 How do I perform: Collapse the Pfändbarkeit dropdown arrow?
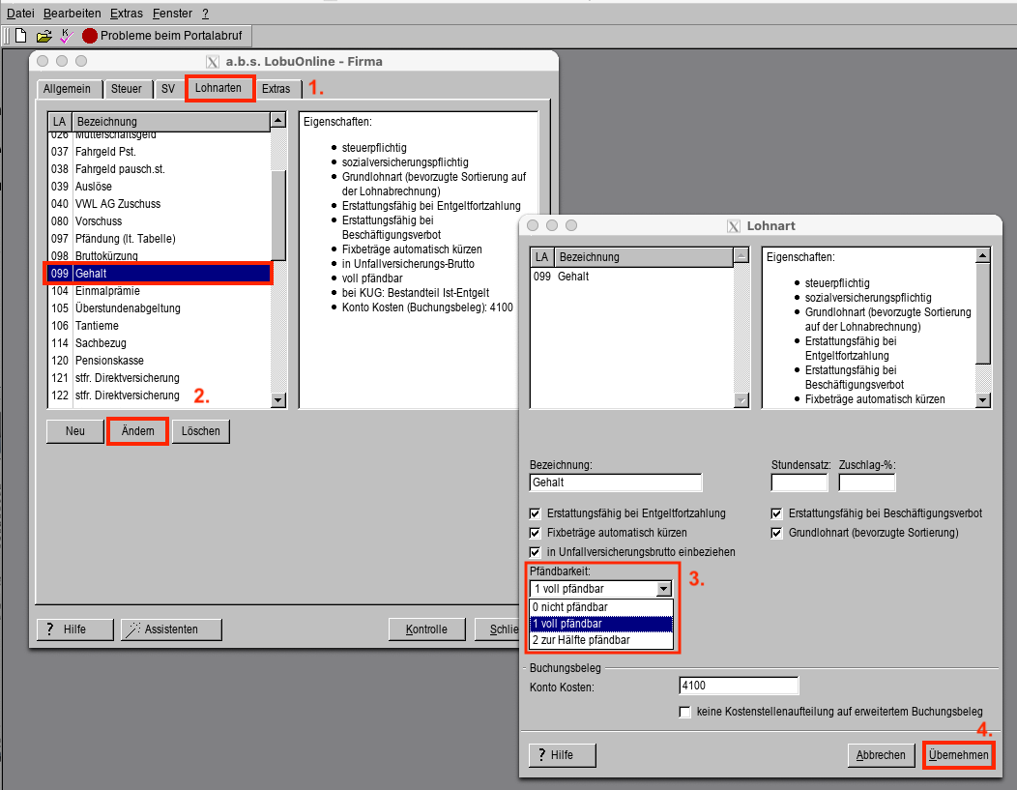[663, 588]
